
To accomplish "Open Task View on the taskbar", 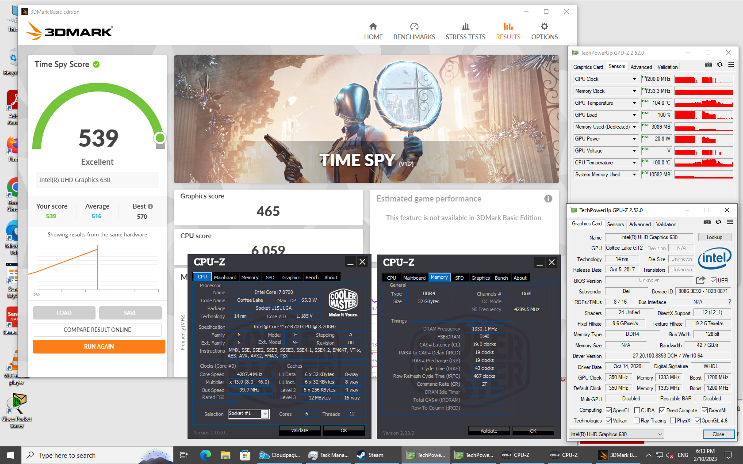I will (184, 455).
